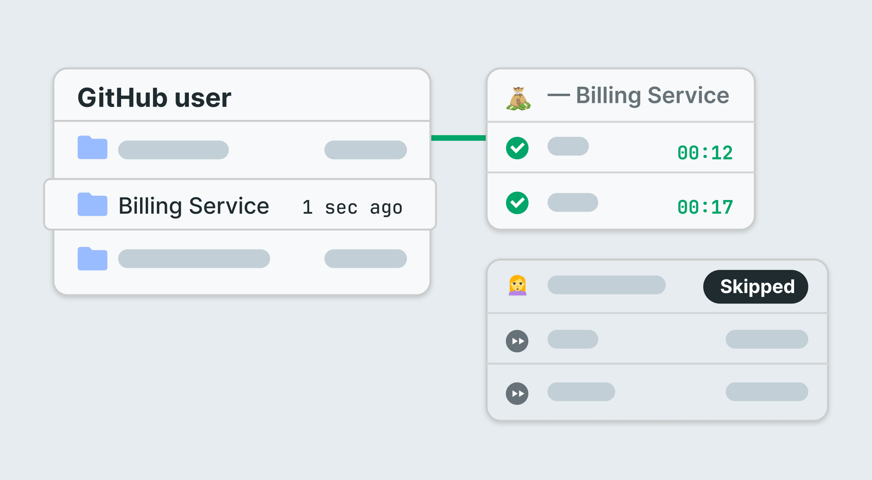This screenshot has height=480, width=872.
Task: Select the last placeholder folder row name
Action: 194,259
